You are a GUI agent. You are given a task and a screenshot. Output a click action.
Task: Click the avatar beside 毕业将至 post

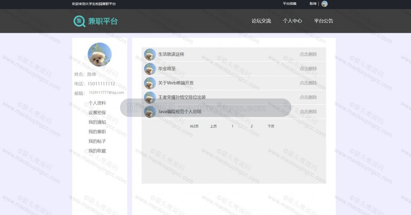coord(150,69)
